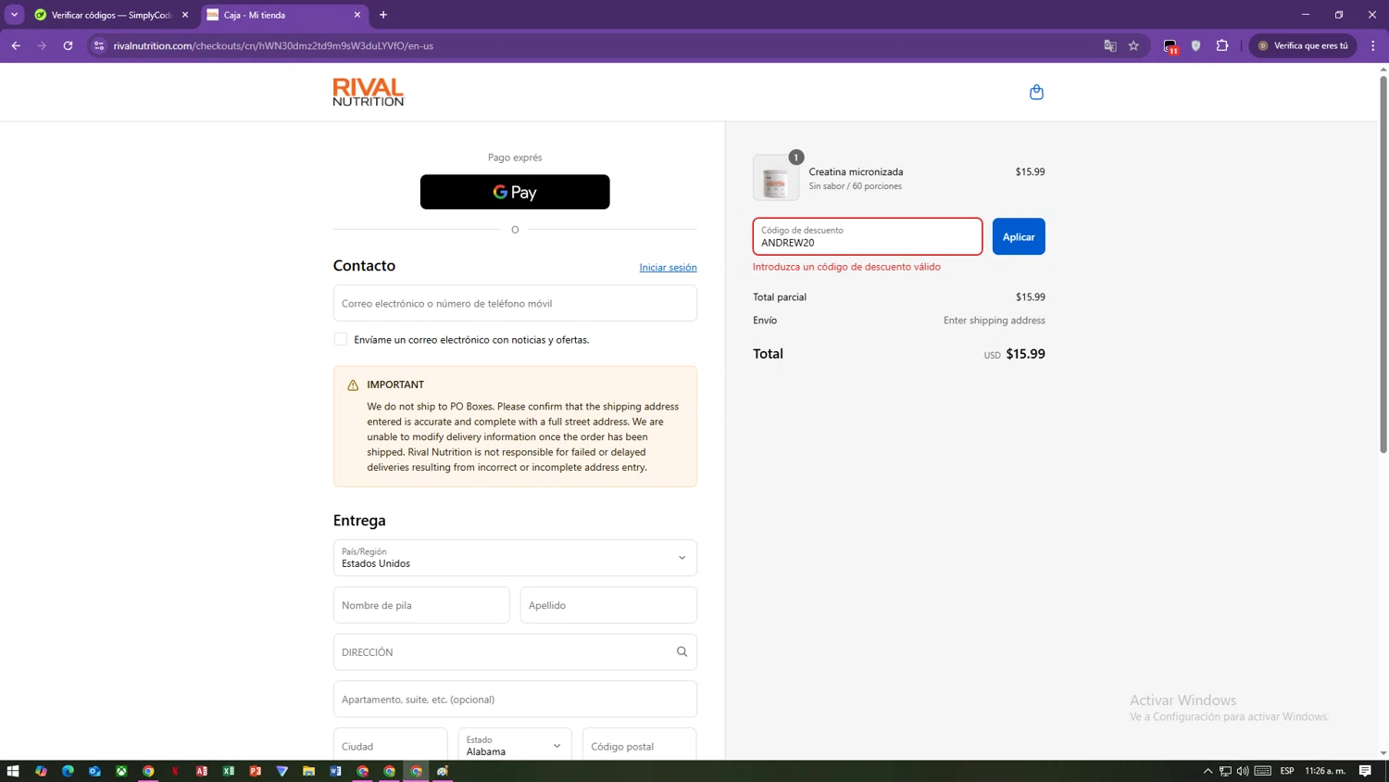The image size is (1389, 782).
Task: Open the tab search dropdown arrow
Action: pos(15,15)
